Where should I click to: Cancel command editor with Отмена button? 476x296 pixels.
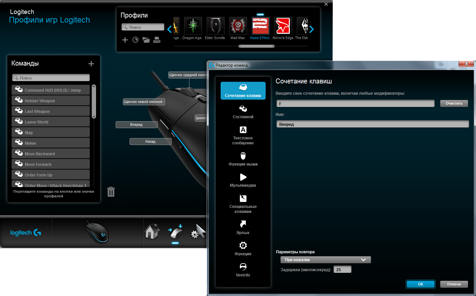point(454,284)
